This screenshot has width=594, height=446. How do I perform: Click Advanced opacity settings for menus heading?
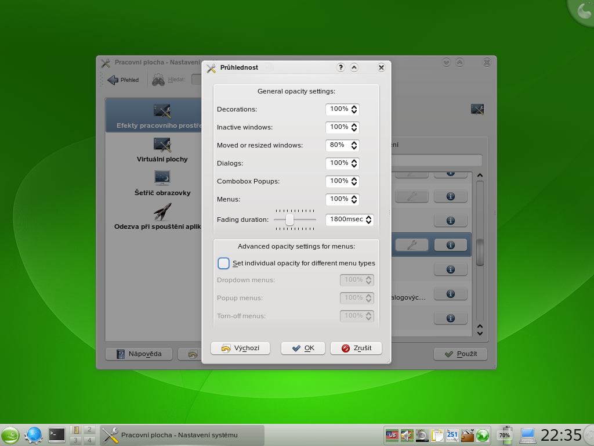coord(296,246)
